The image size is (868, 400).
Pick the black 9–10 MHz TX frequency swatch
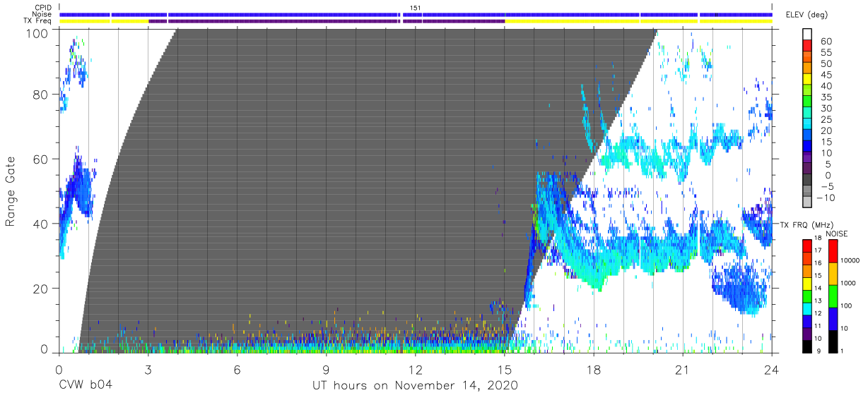808,346
